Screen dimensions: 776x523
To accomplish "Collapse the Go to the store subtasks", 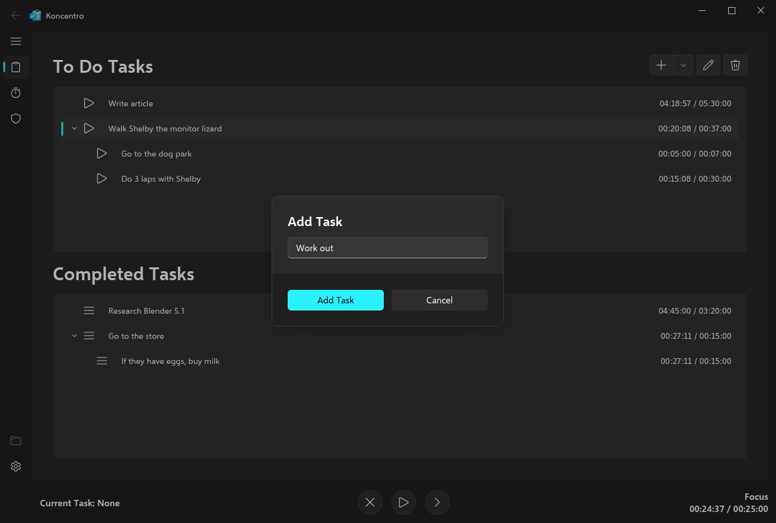I will 74,336.
